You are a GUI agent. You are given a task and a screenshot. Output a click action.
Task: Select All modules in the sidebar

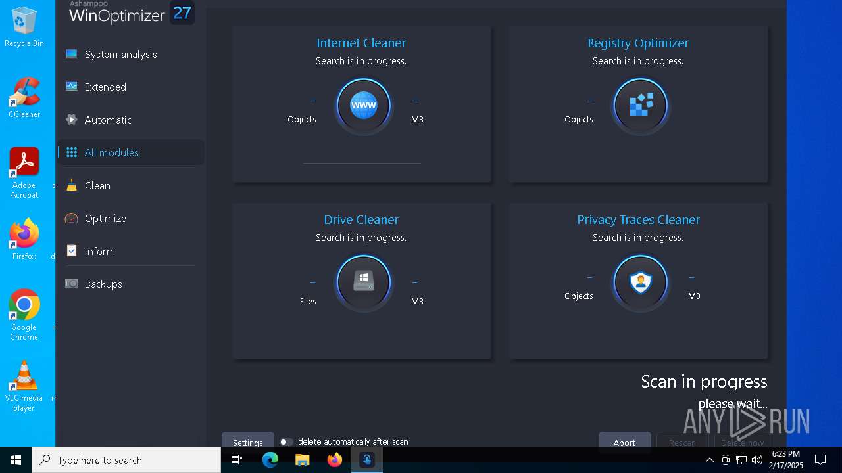click(130, 152)
